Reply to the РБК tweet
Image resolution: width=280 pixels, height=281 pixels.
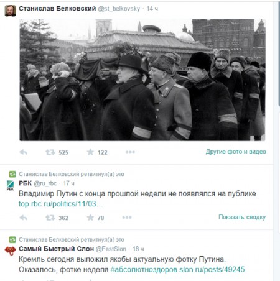[x=24, y=218]
